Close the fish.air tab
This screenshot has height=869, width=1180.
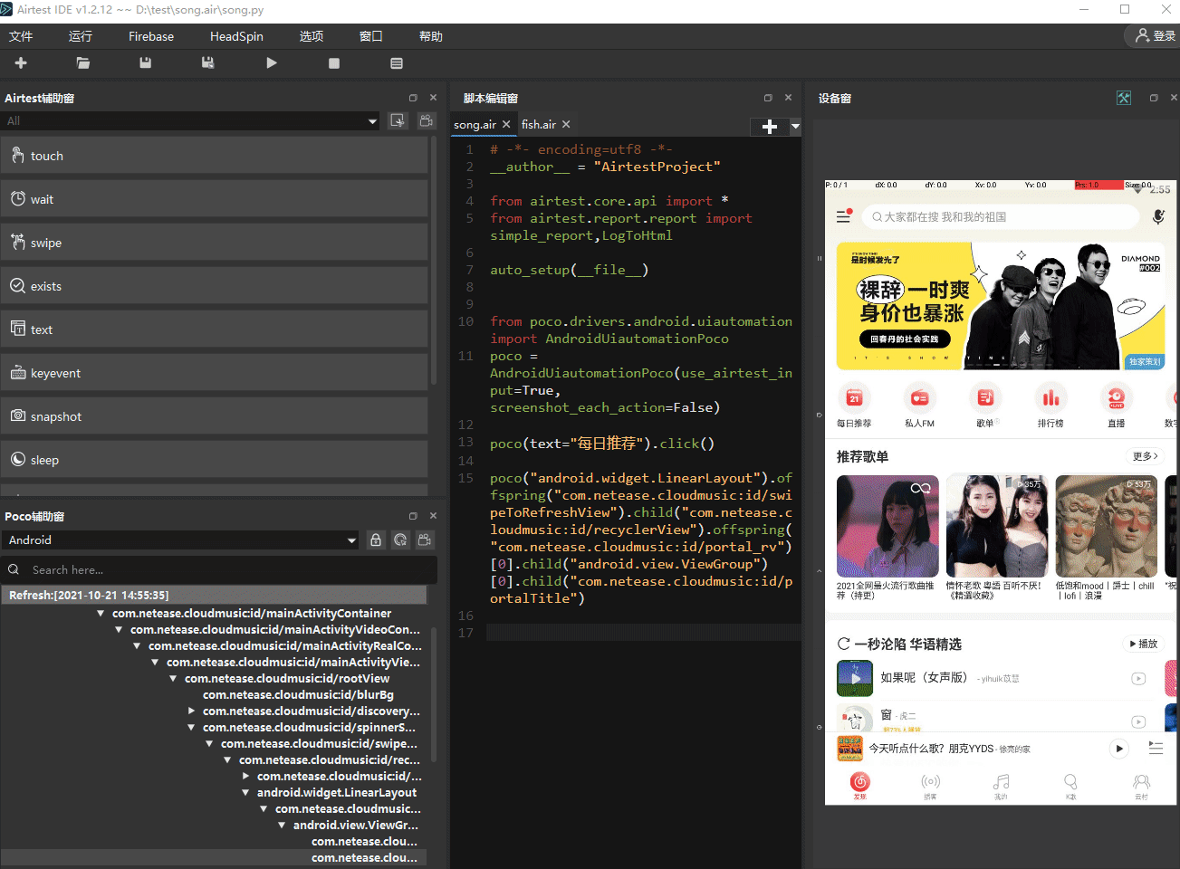566,125
